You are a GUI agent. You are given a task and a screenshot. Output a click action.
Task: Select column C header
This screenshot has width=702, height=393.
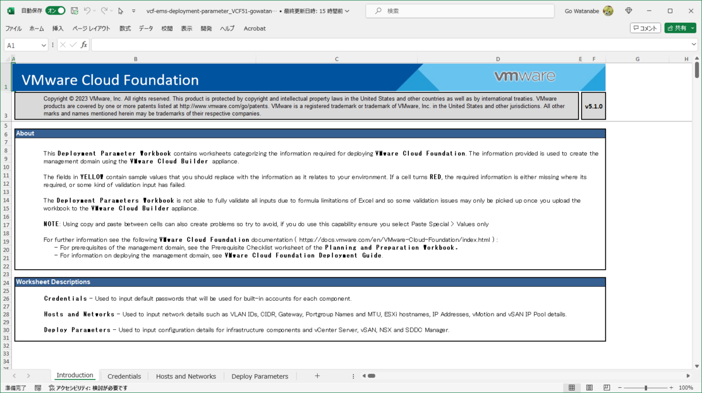337,59
